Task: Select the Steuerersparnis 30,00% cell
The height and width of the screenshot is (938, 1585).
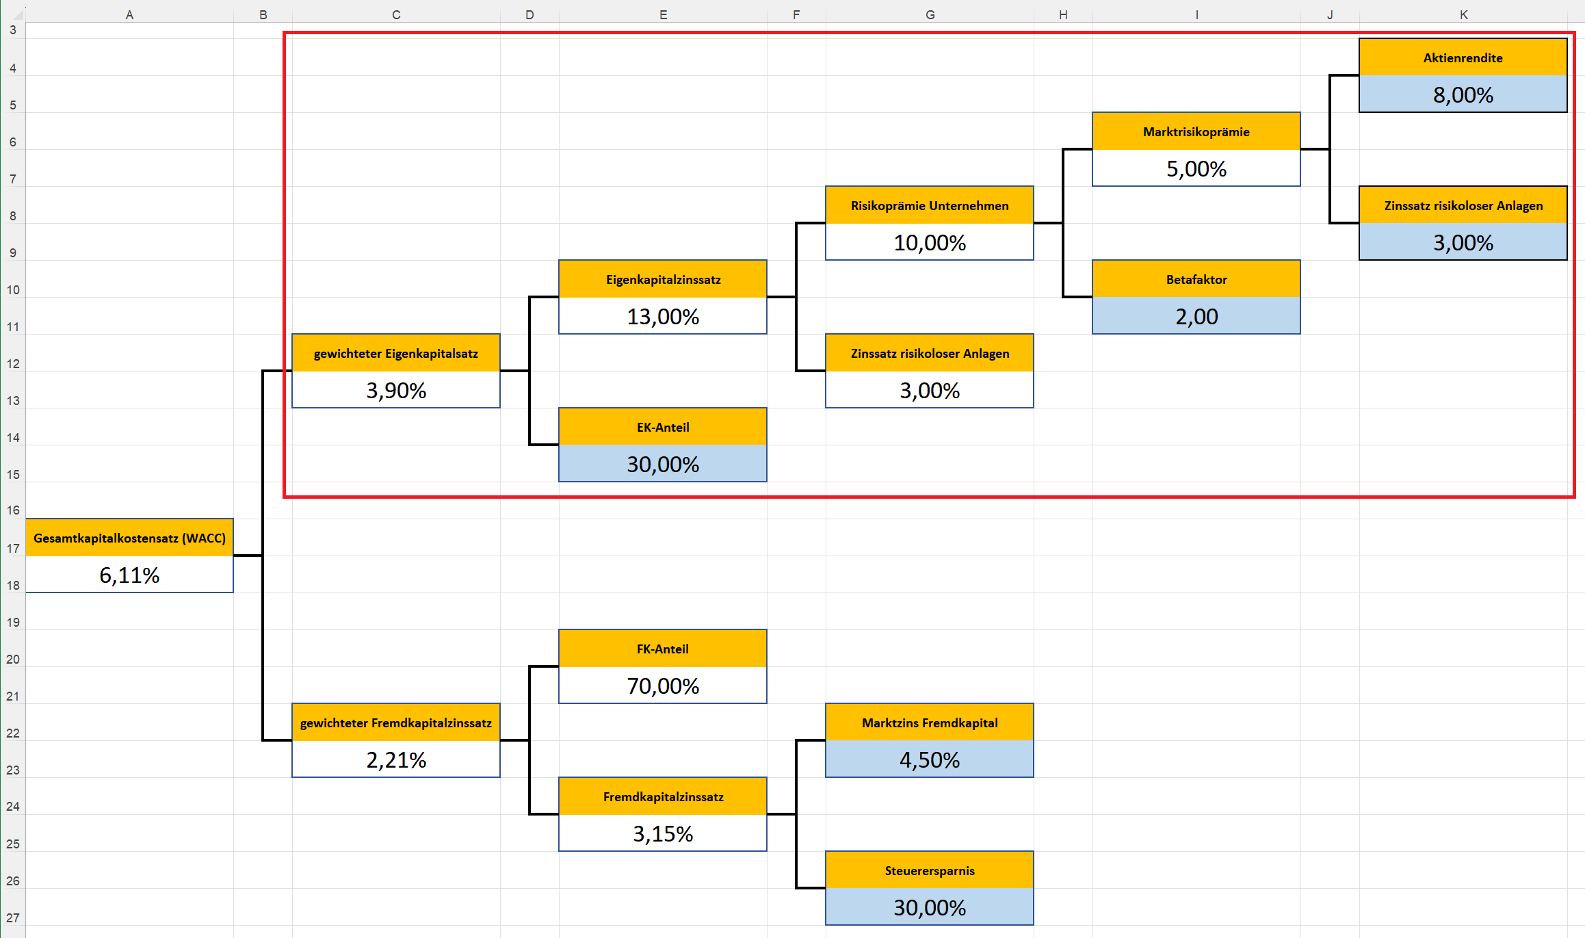Action: [929, 907]
